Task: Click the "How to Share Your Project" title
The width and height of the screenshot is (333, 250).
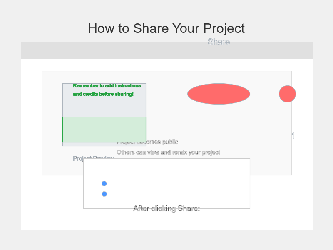Action: [166, 28]
